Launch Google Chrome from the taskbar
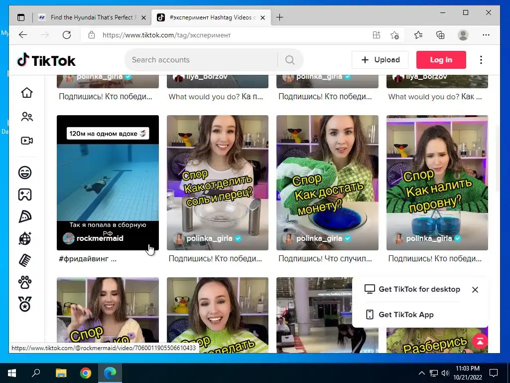This screenshot has height=383, width=510. coord(86,373)
